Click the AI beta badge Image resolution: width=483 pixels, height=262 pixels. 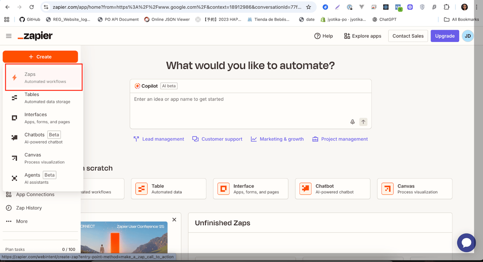coord(169,86)
